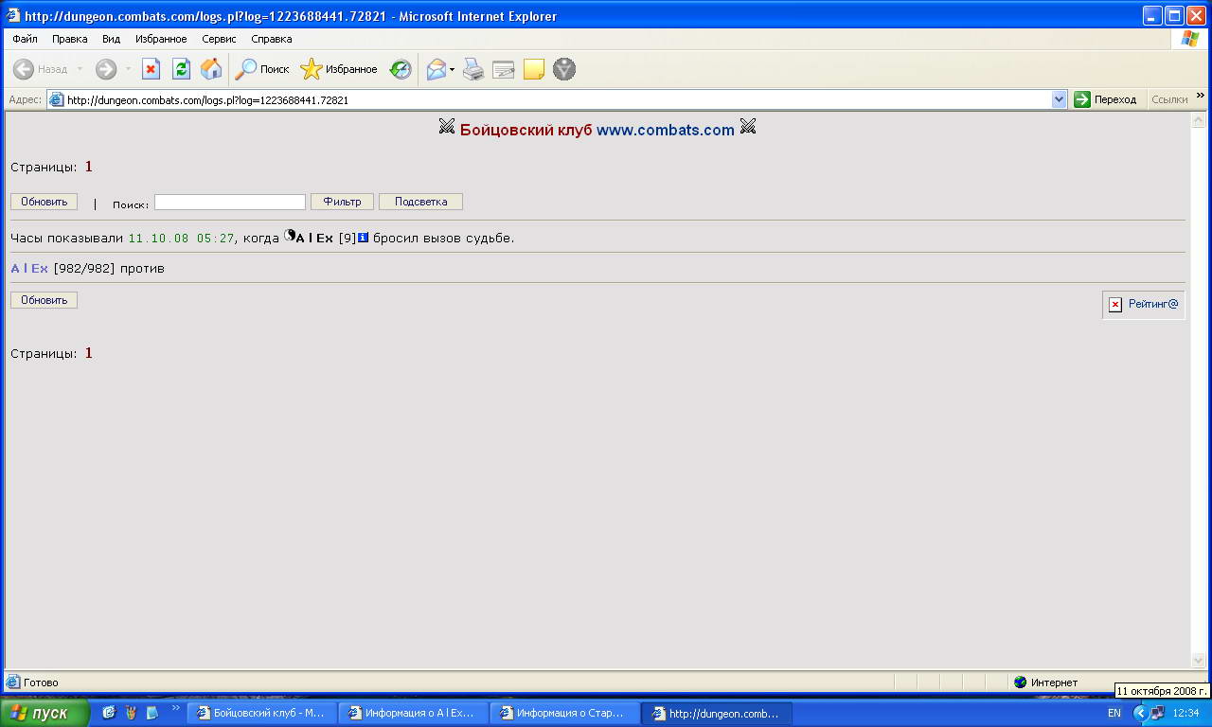Click the network connection tray icon
This screenshot has width=1212, height=727.
(1158, 713)
